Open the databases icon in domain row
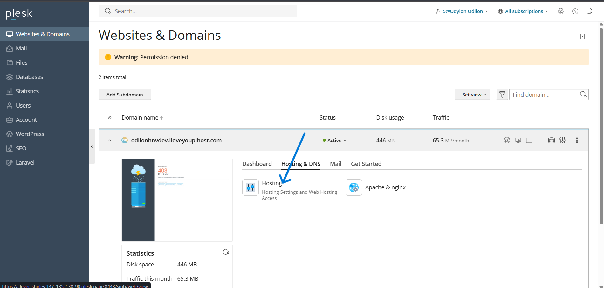Image resolution: width=604 pixels, height=288 pixels. [551, 140]
